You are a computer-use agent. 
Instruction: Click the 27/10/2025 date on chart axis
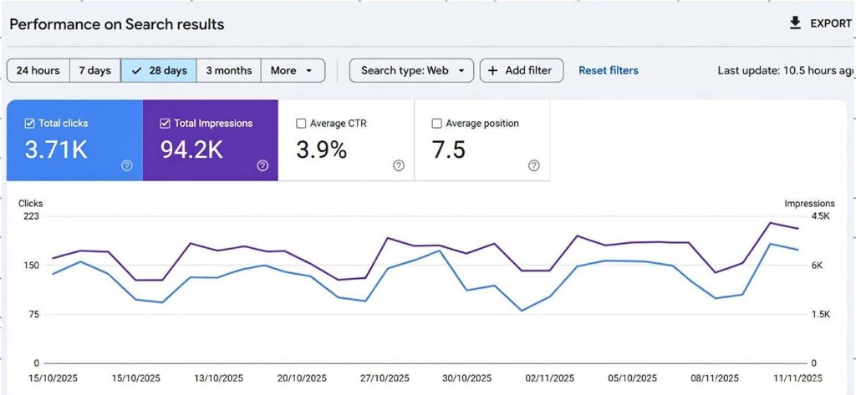pos(385,378)
